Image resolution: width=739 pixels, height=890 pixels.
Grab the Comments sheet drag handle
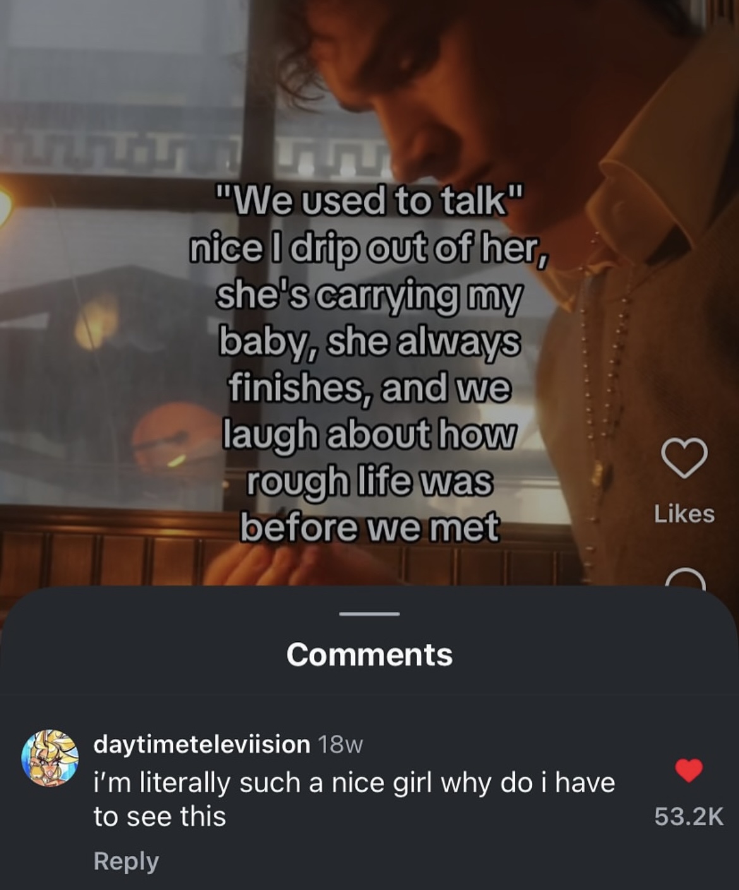[369, 614]
